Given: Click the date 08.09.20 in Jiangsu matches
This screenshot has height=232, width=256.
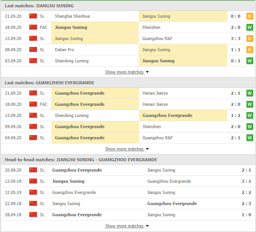Looking at the screenshot, I should click(x=13, y=50).
